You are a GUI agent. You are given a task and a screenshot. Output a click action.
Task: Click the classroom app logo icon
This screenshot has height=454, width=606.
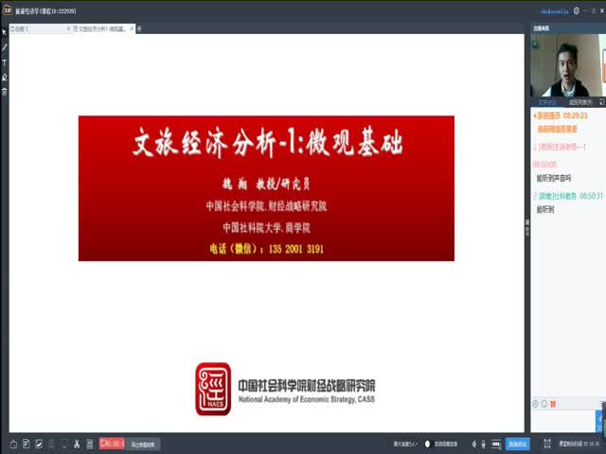pyautogui.click(x=8, y=10)
